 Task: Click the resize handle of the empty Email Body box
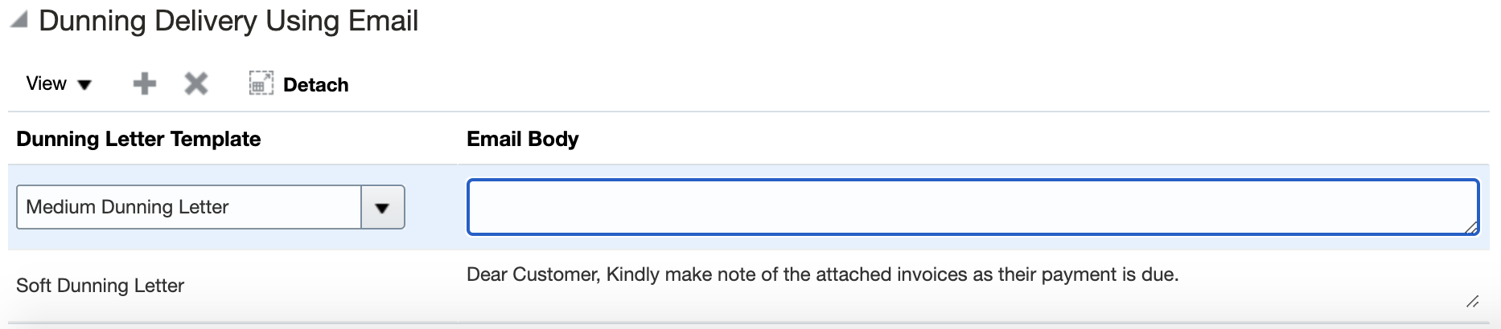point(1471,228)
